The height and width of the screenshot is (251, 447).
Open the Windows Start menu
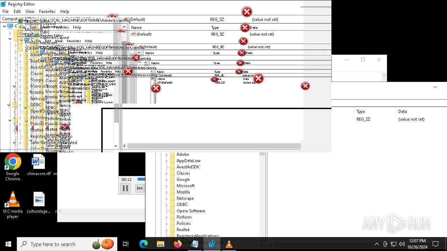(x=8, y=244)
